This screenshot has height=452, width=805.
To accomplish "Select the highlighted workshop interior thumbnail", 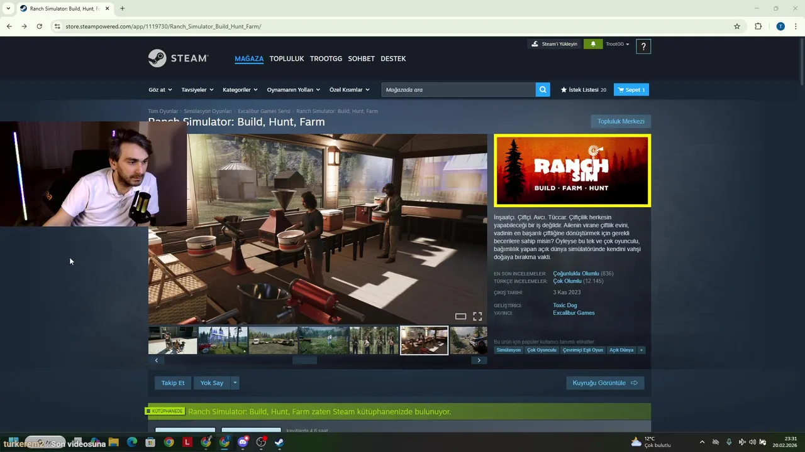I will 425,340.
